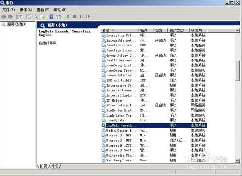242x176 pixels.
Task: Open the 查看(V) menu
Action: [43, 10]
